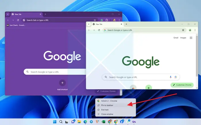
Task: Click Add shortcut in purple window
Action: [62, 85]
